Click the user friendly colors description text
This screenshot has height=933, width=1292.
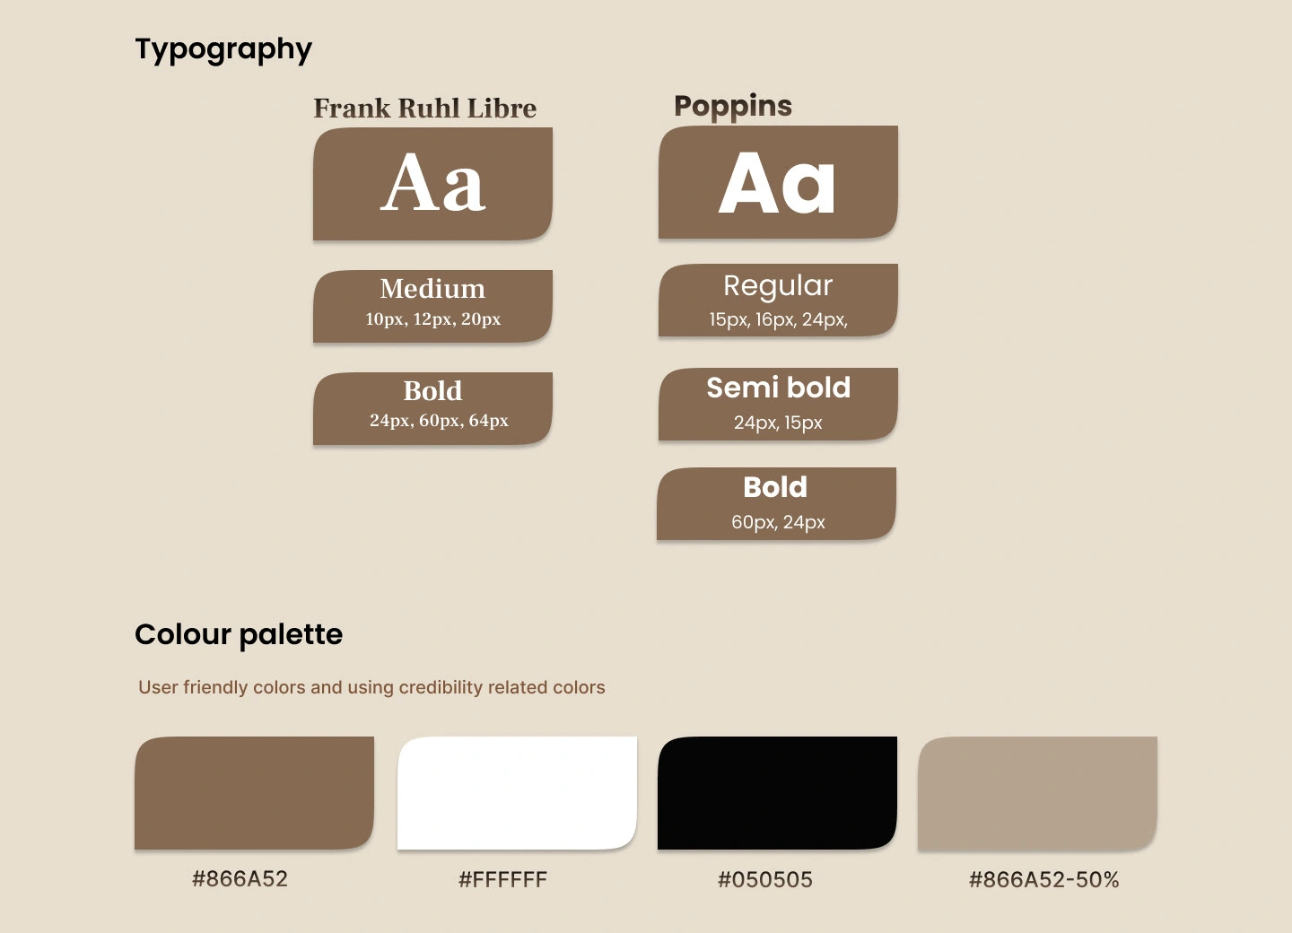[x=371, y=688]
